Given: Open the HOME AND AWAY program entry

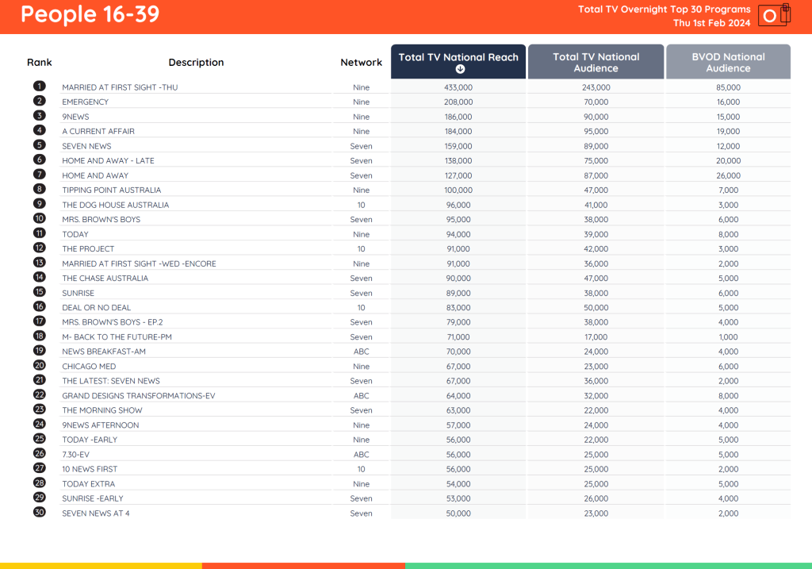Looking at the screenshot, I should (95, 175).
